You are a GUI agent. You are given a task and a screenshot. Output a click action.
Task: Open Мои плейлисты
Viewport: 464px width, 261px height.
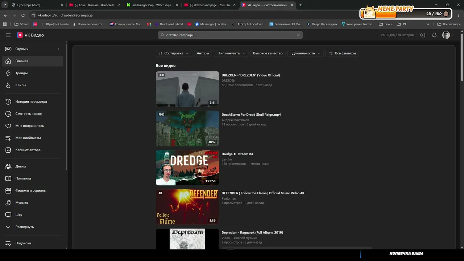coord(33,138)
